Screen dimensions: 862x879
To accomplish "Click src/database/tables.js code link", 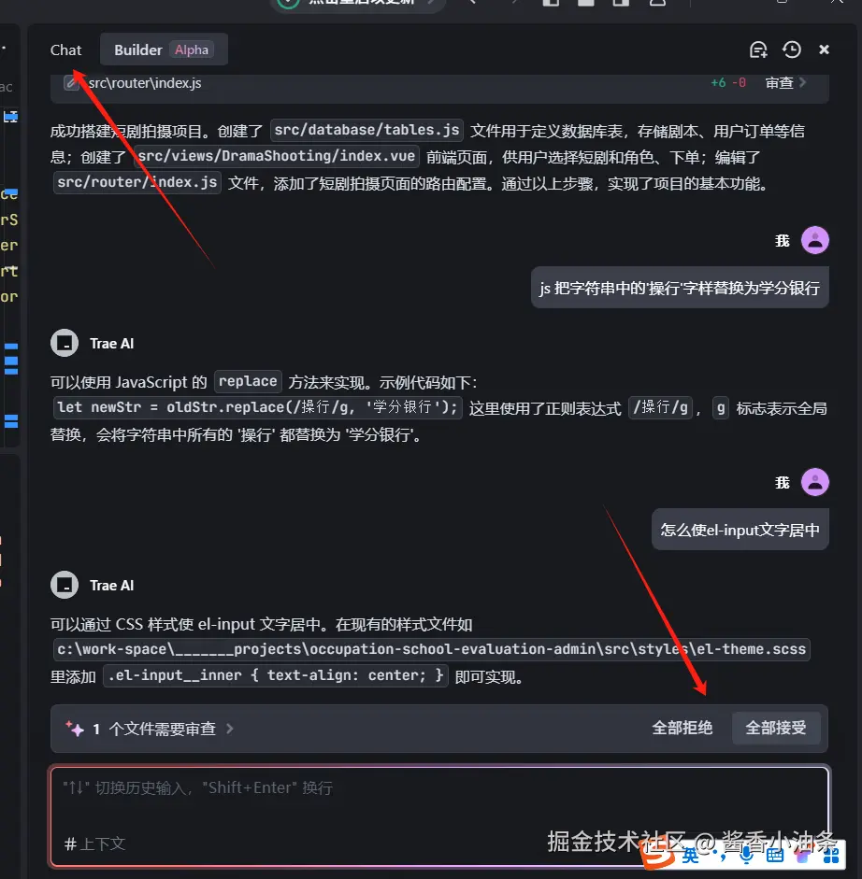I will (366, 130).
